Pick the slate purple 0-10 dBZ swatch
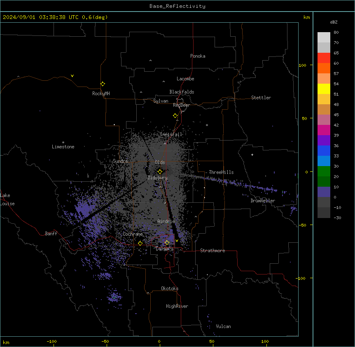355x347 pixels. point(324,192)
